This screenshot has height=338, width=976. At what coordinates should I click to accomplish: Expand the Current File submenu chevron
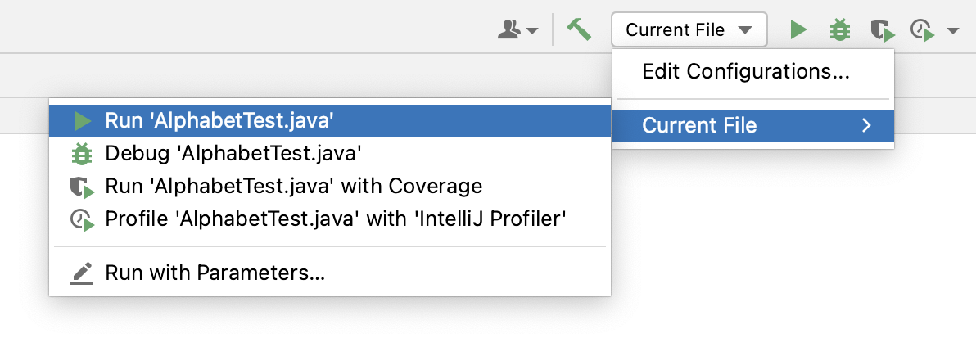point(865,126)
